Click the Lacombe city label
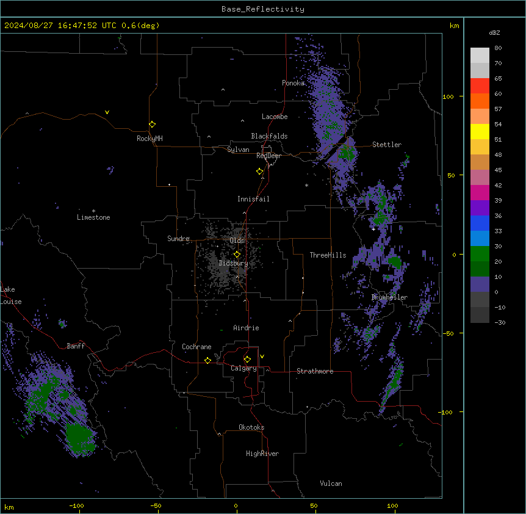Screen dimensions: 526x514 (275, 117)
